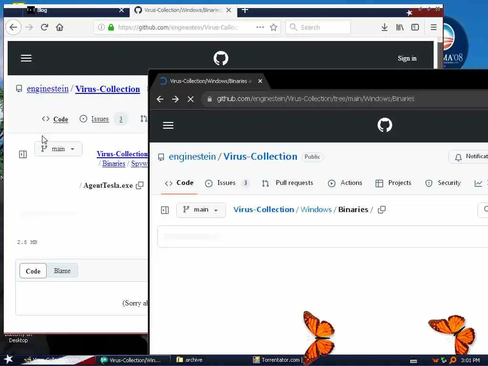Open the Actions tab
Screen dimensions: 488x366
click(345, 183)
